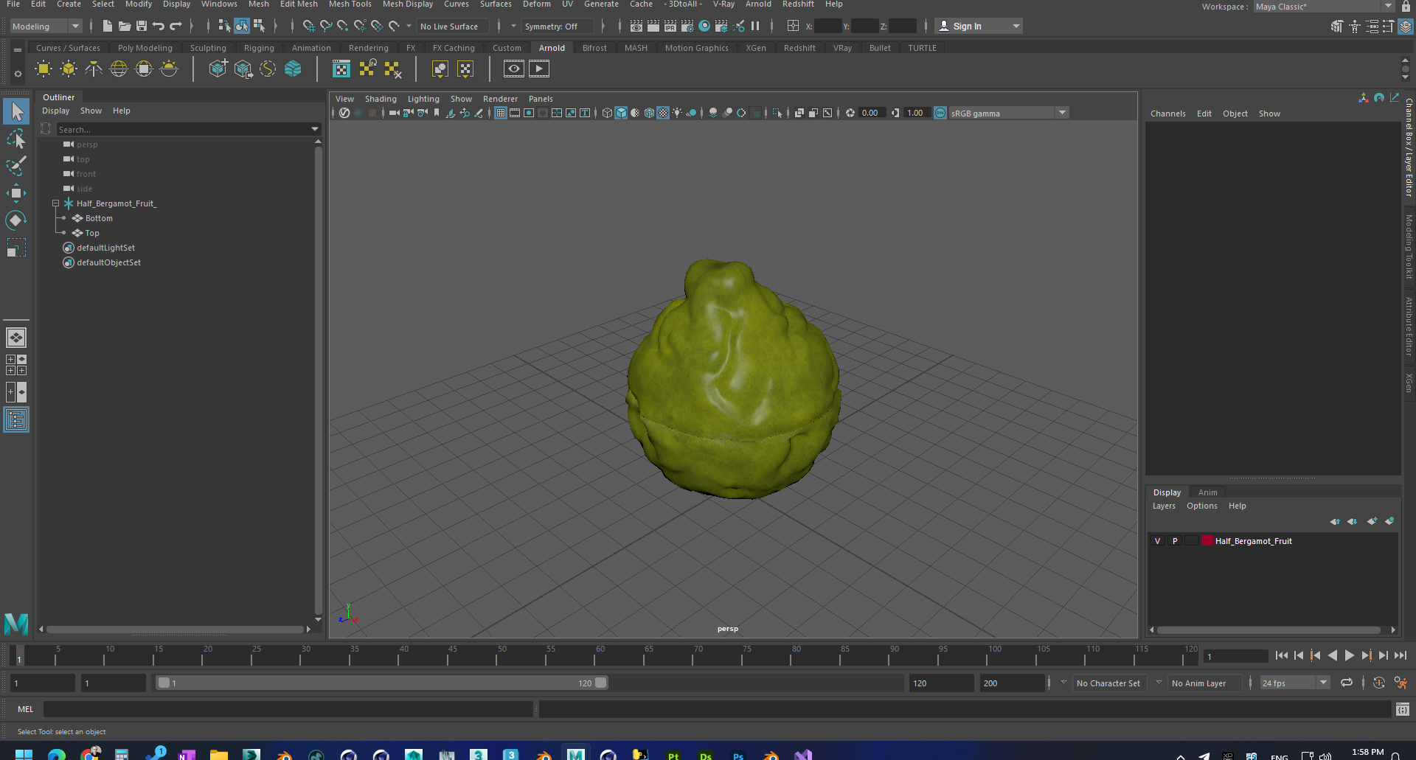Select the Bottom mesh in Outliner
1416x760 pixels.
click(x=99, y=218)
